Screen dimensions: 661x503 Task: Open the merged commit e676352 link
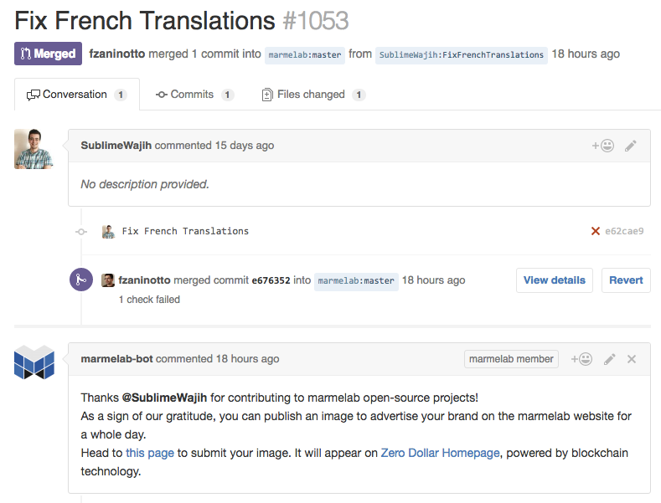click(x=271, y=280)
